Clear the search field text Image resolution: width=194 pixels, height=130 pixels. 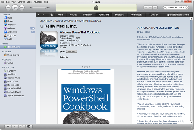coord(186,7)
